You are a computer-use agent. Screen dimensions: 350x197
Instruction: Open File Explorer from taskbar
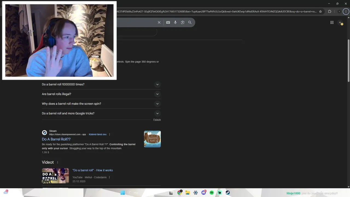point(188,193)
